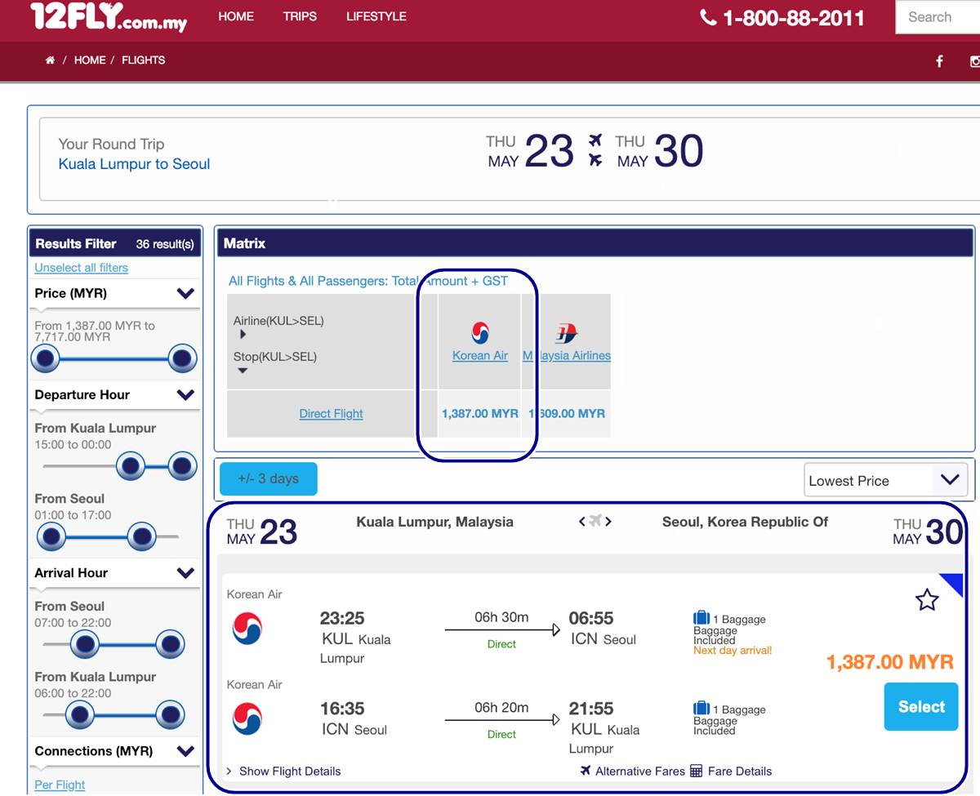The width and height of the screenshot is (980, 796).
Task: Click the plane icon next to Alternative Fares
Action: (586, 771)
